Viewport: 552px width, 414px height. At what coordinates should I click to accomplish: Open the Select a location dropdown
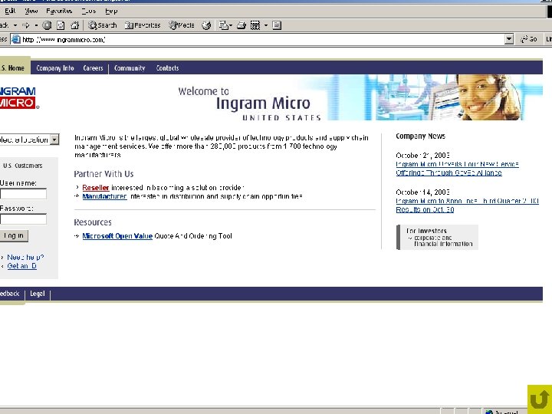tap(29, 140)
